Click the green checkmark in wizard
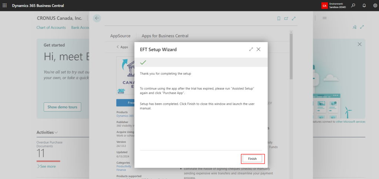 (x=143, y=63)
